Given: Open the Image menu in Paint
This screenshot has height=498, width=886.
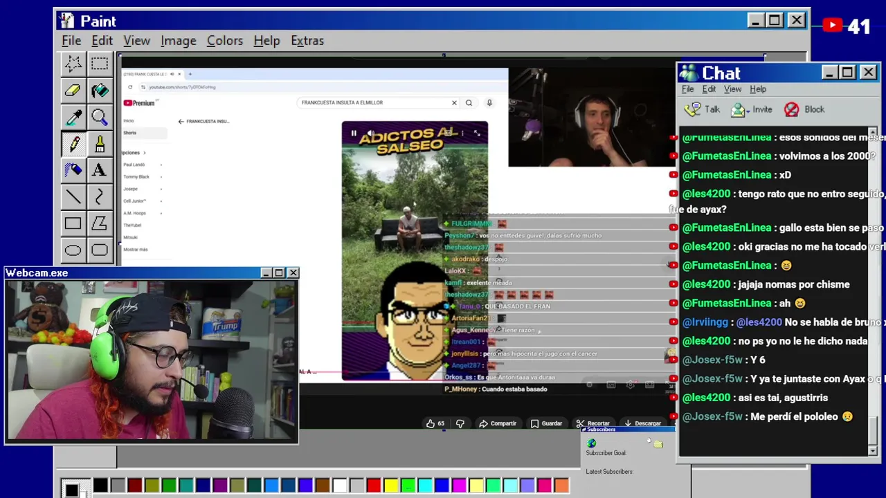Looking at the screenshot, I should coord(179,41).
